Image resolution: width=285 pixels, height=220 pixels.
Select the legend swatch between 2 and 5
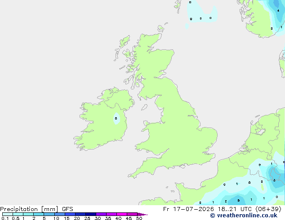39,214
